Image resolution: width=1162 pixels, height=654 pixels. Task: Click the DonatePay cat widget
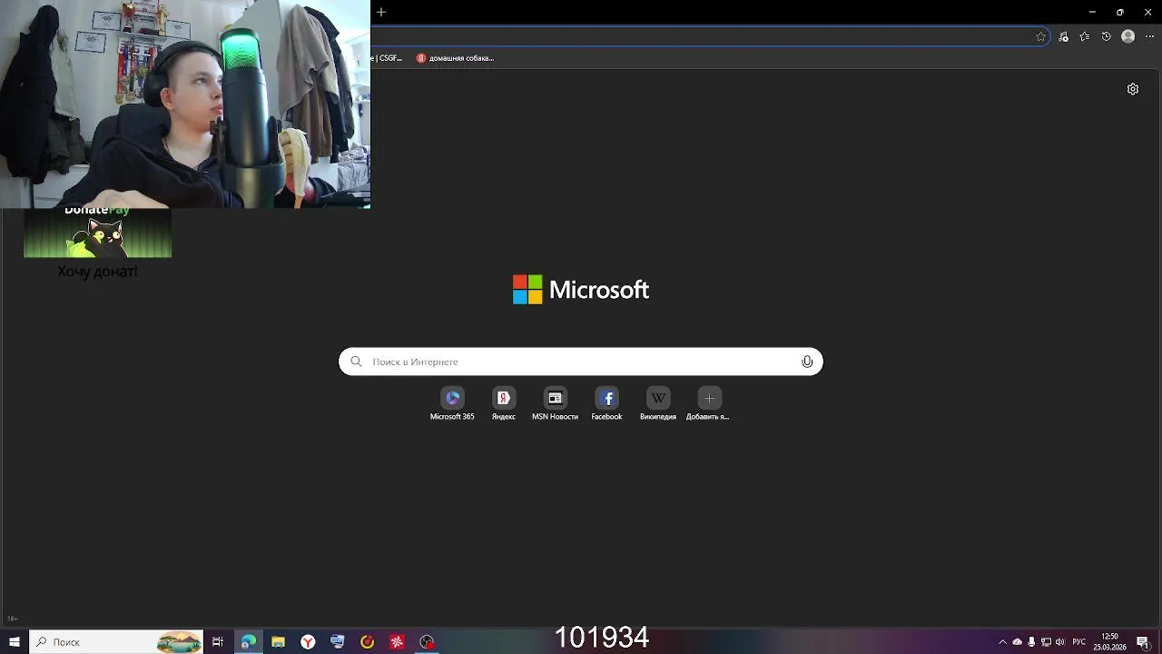[x=97, y=233]
